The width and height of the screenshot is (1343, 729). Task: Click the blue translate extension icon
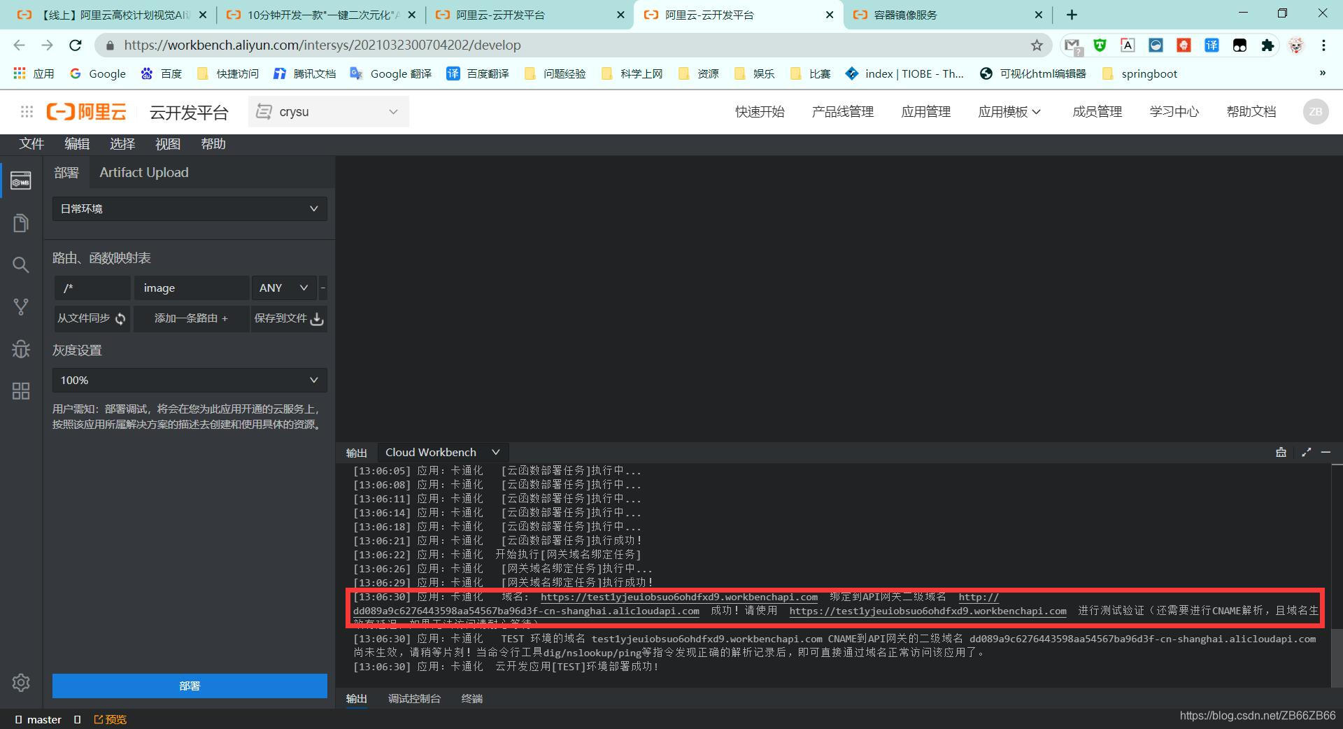click(x=1211, y=45)
